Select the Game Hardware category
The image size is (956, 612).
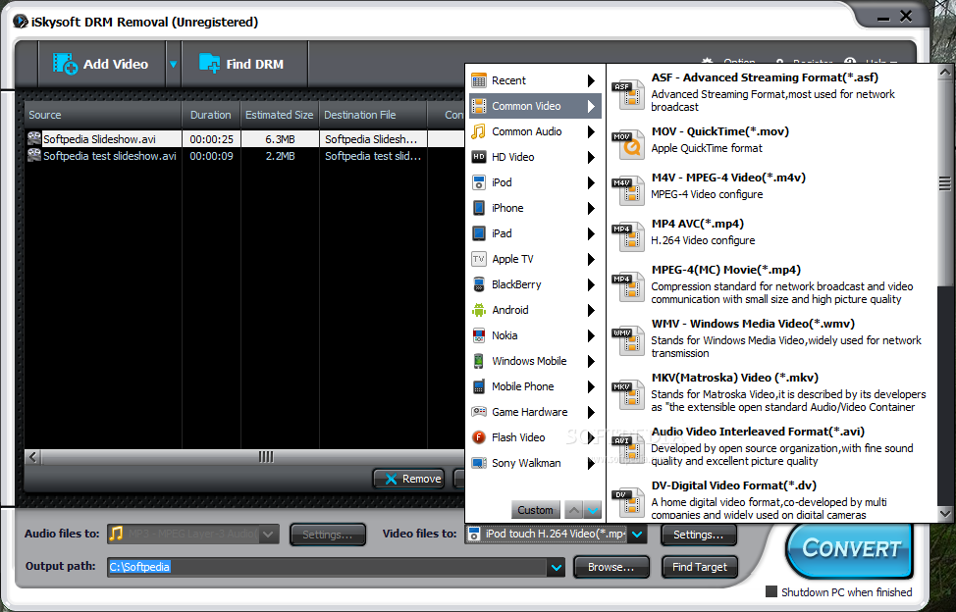click(x=535, y=412)
